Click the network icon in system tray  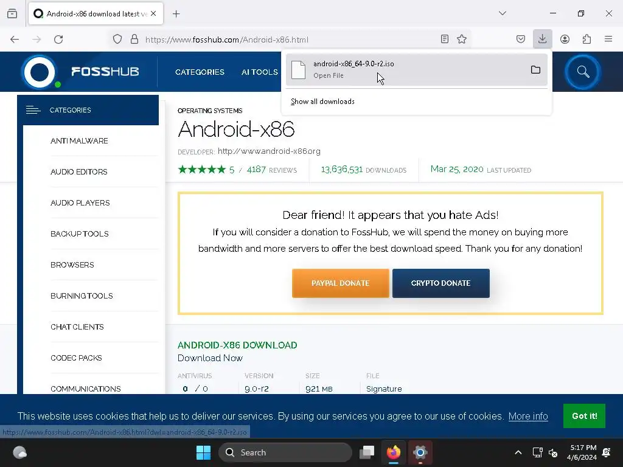click(538, 452)
